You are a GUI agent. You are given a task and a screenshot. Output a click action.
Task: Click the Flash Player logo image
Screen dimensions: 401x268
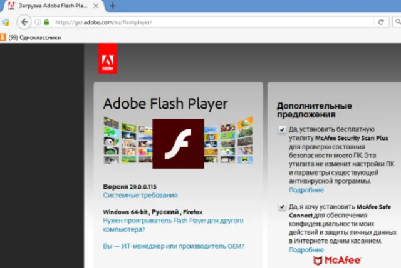(178, 144)
